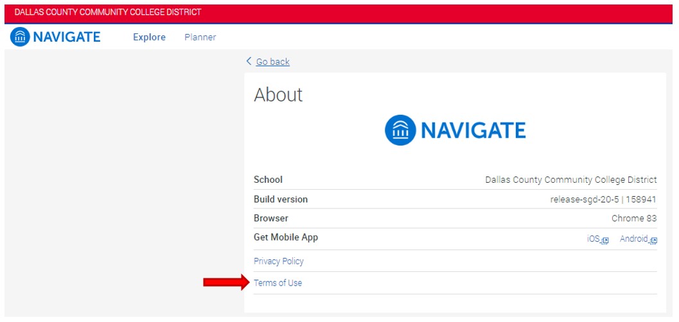The image size is (679, 322).
Task: Open the Android mobile app link
Action: [633, 239]
